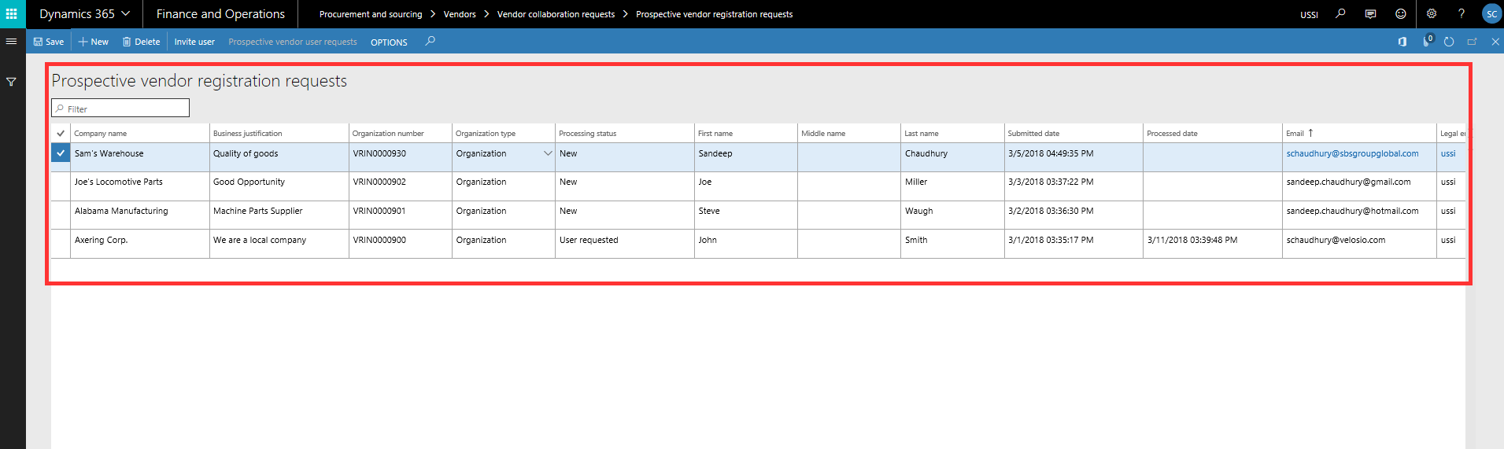Open the app launcher waffle icon
1504x449 pixels.
click(x=12, y=14)
